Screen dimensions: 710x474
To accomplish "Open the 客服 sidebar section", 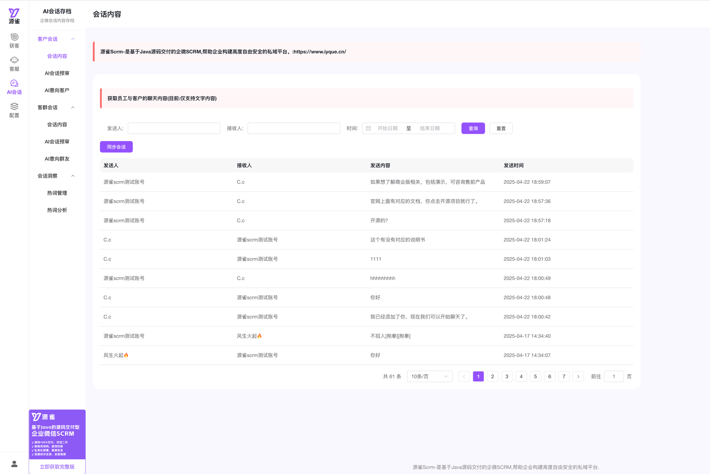I will click(14, 64).
